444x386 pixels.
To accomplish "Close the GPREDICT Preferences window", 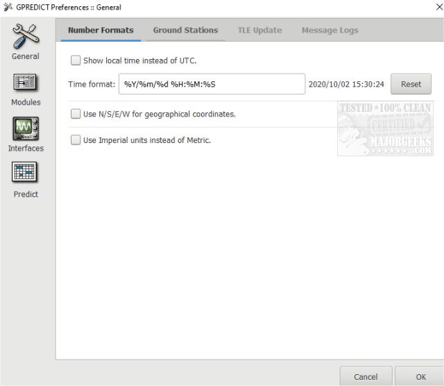I will pos(439,7).
